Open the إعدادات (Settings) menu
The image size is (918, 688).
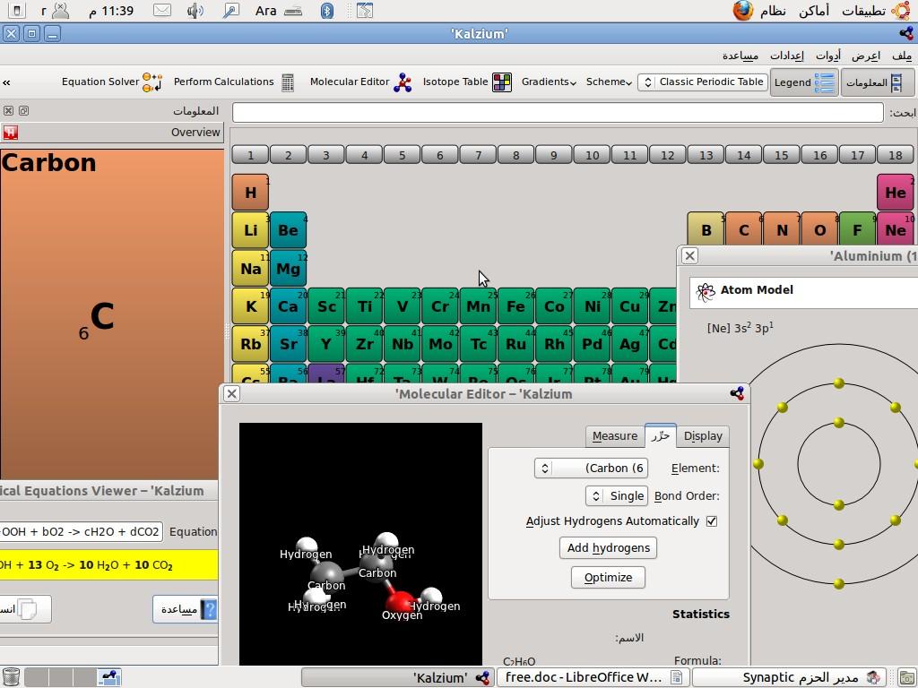click(786, 56)
